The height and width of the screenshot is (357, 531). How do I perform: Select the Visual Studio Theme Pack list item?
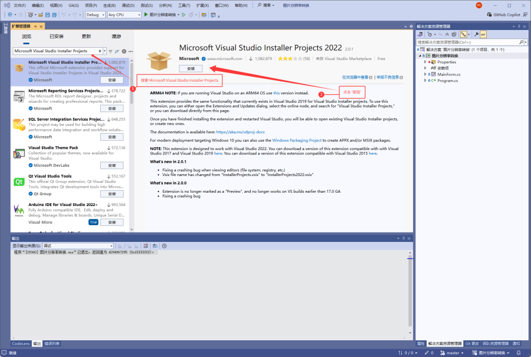70,158
